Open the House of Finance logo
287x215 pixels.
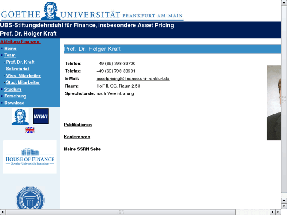coord(30,157)
